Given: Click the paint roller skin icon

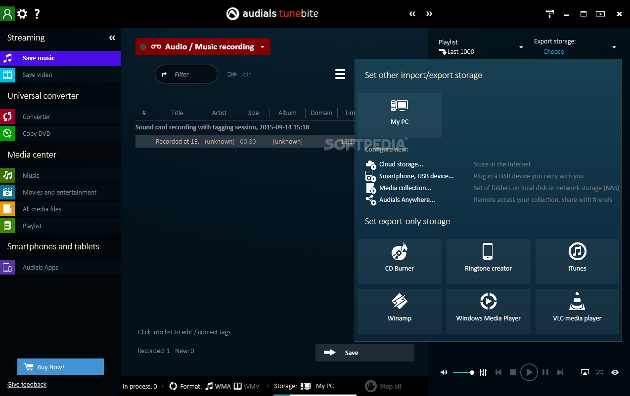Looking at the screenshot, I should click(x=550, y=13).
